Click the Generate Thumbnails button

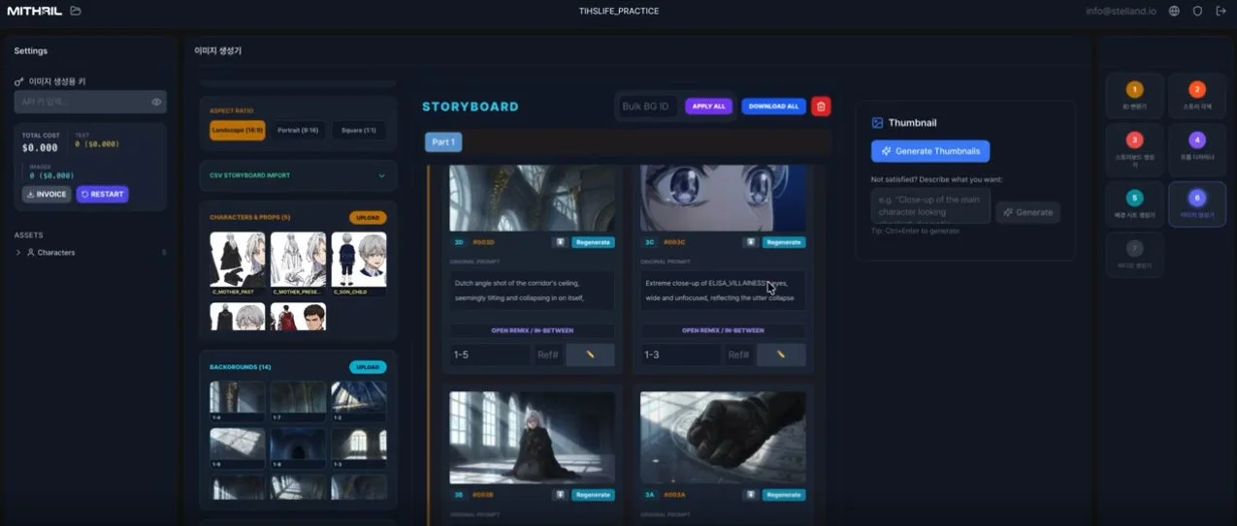coord(930,151)
